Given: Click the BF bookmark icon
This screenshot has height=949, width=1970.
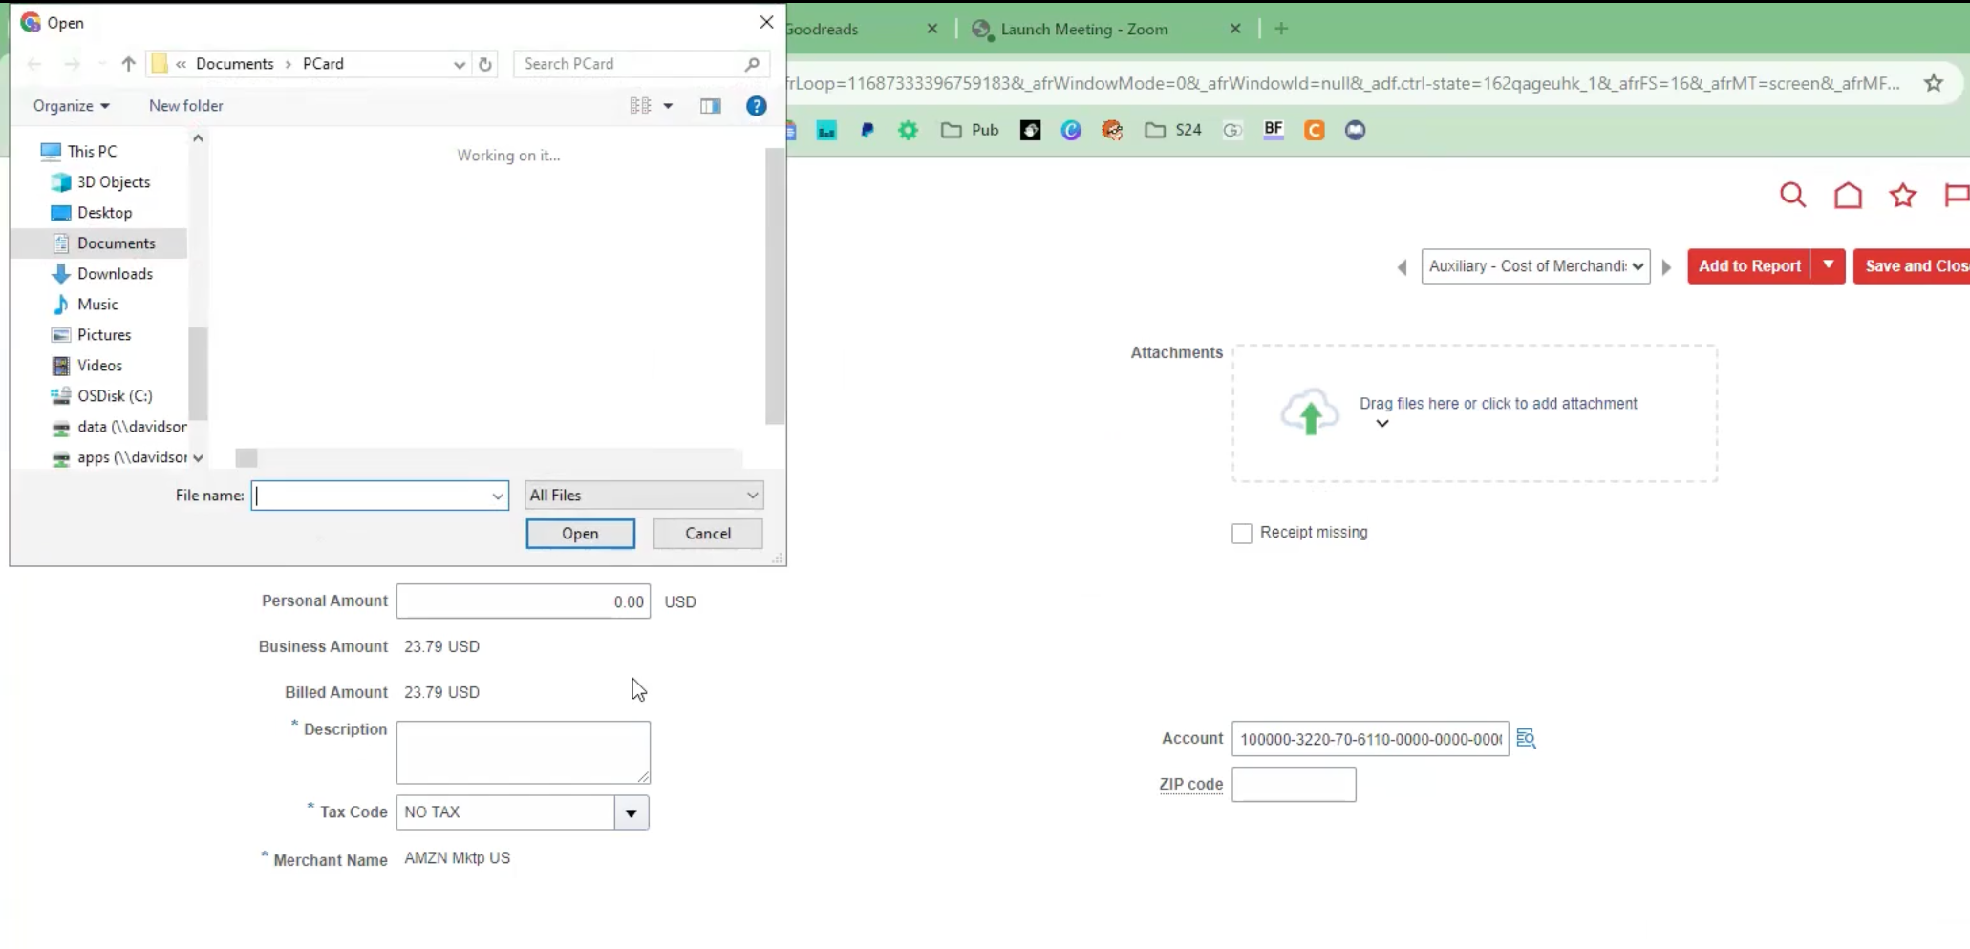Looking at the screenshot, I should (x=1274, y=130).
